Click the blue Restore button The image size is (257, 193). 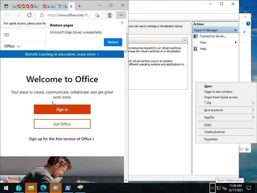113,42
